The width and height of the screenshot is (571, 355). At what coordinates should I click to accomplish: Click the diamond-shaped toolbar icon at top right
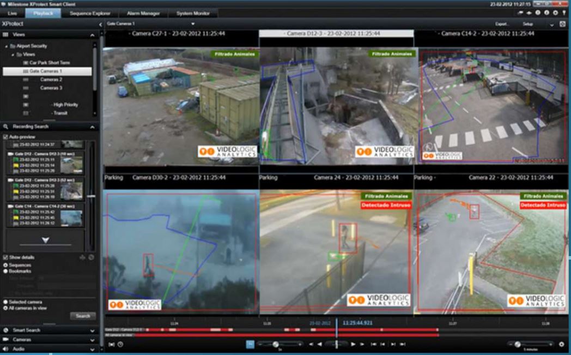(529, 13)
